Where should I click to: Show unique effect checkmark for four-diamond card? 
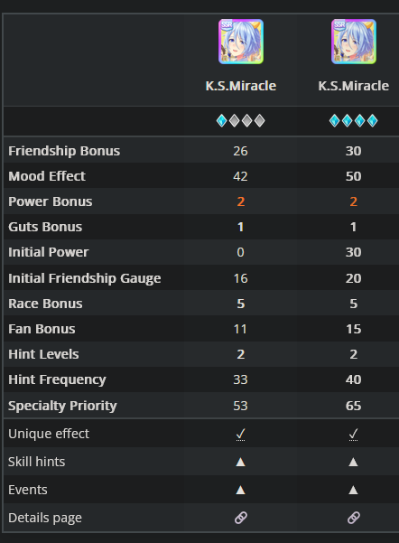[353, 434]
